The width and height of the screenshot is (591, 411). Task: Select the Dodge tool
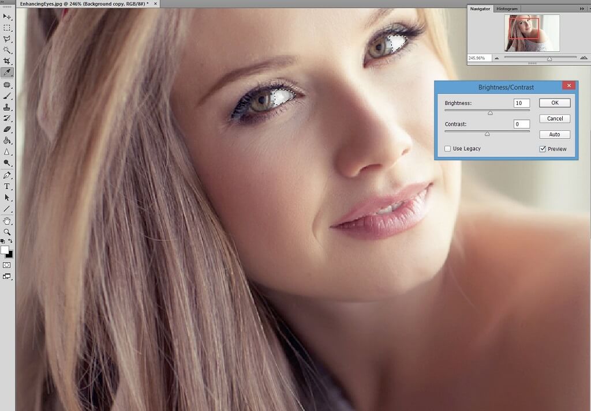pyautogui.click(x=7, y=163)
